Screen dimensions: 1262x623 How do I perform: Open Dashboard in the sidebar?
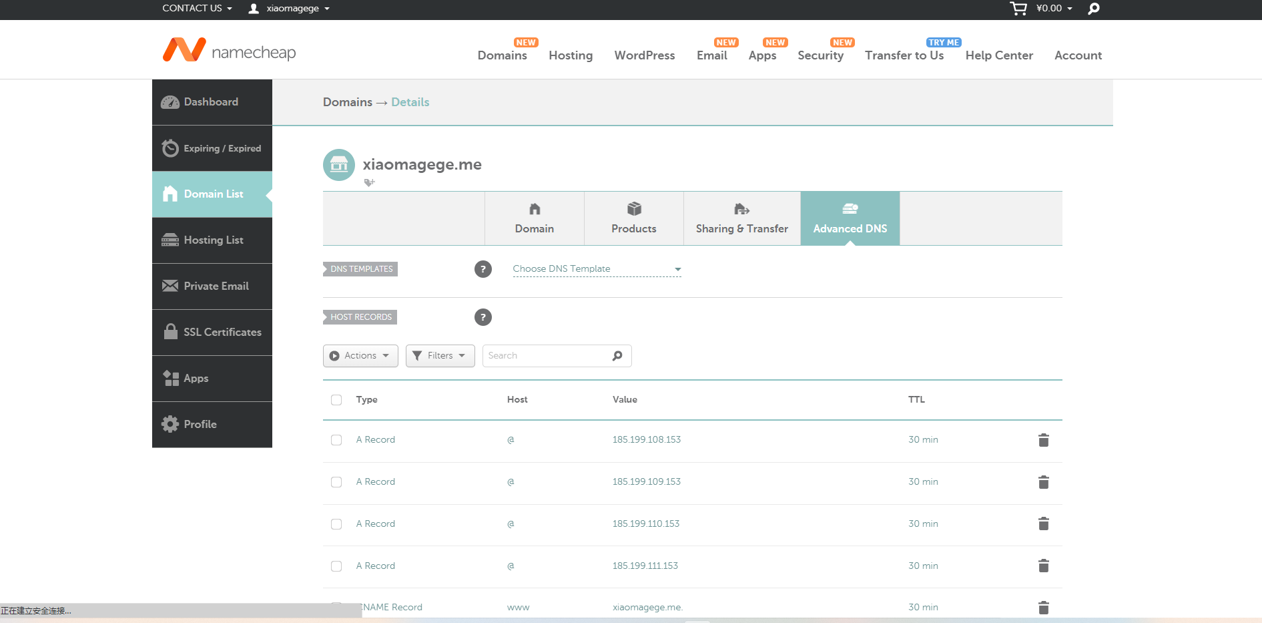coord(212,102)
